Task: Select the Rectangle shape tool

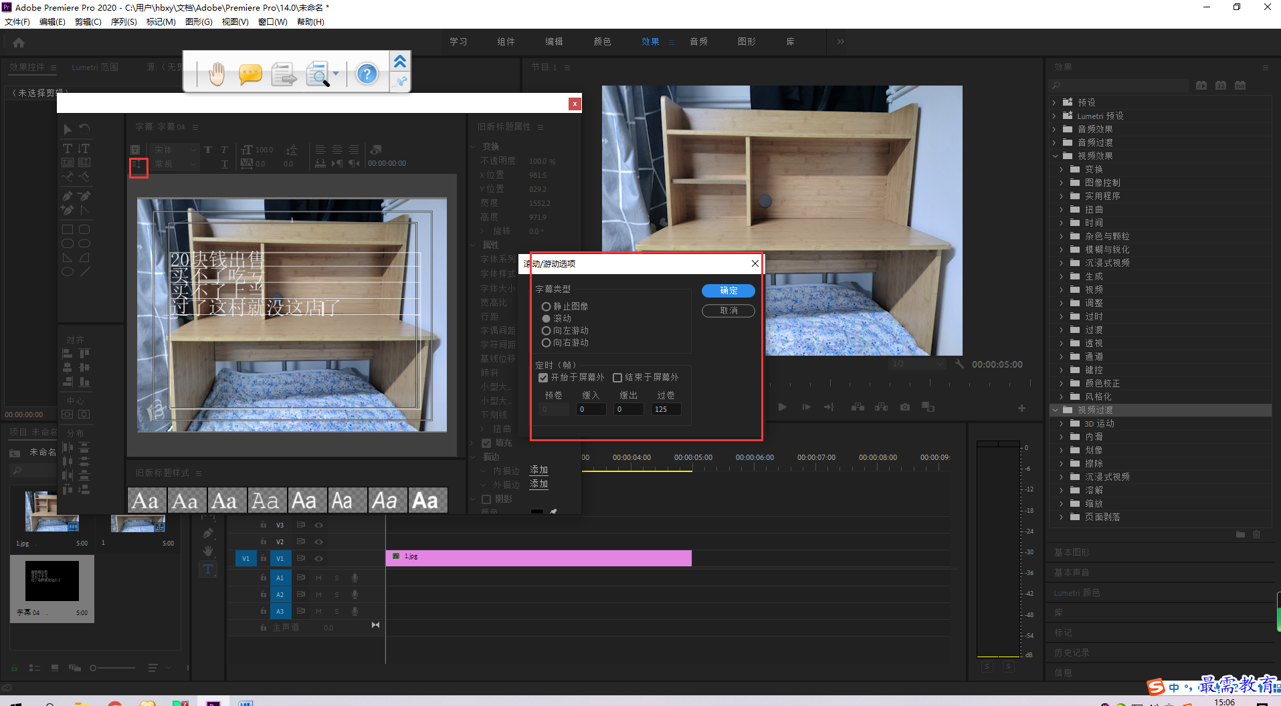Action: click(68, 229)
